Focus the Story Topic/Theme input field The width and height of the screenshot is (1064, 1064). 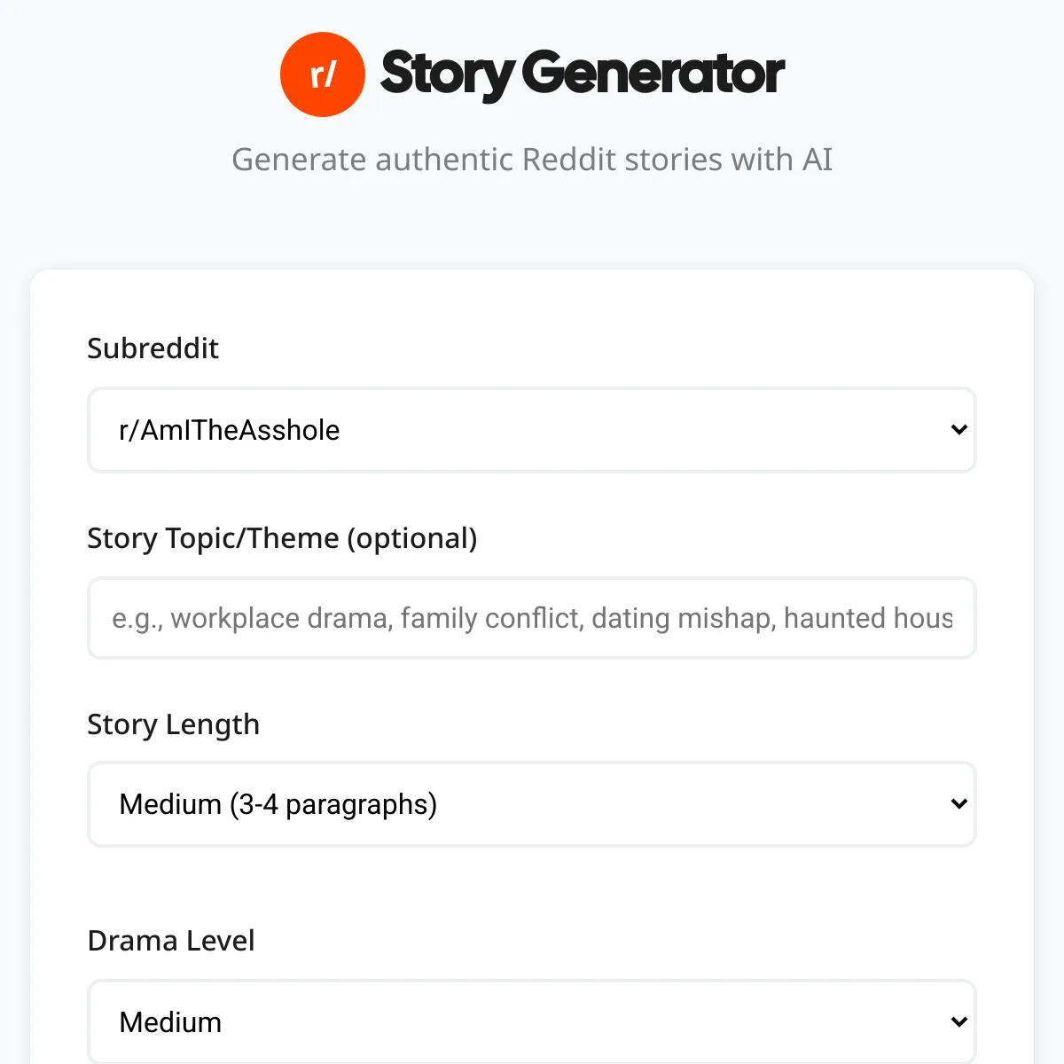(x=532, y=618)
